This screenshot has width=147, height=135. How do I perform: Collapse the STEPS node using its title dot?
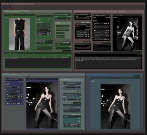(x=56, y=44)
